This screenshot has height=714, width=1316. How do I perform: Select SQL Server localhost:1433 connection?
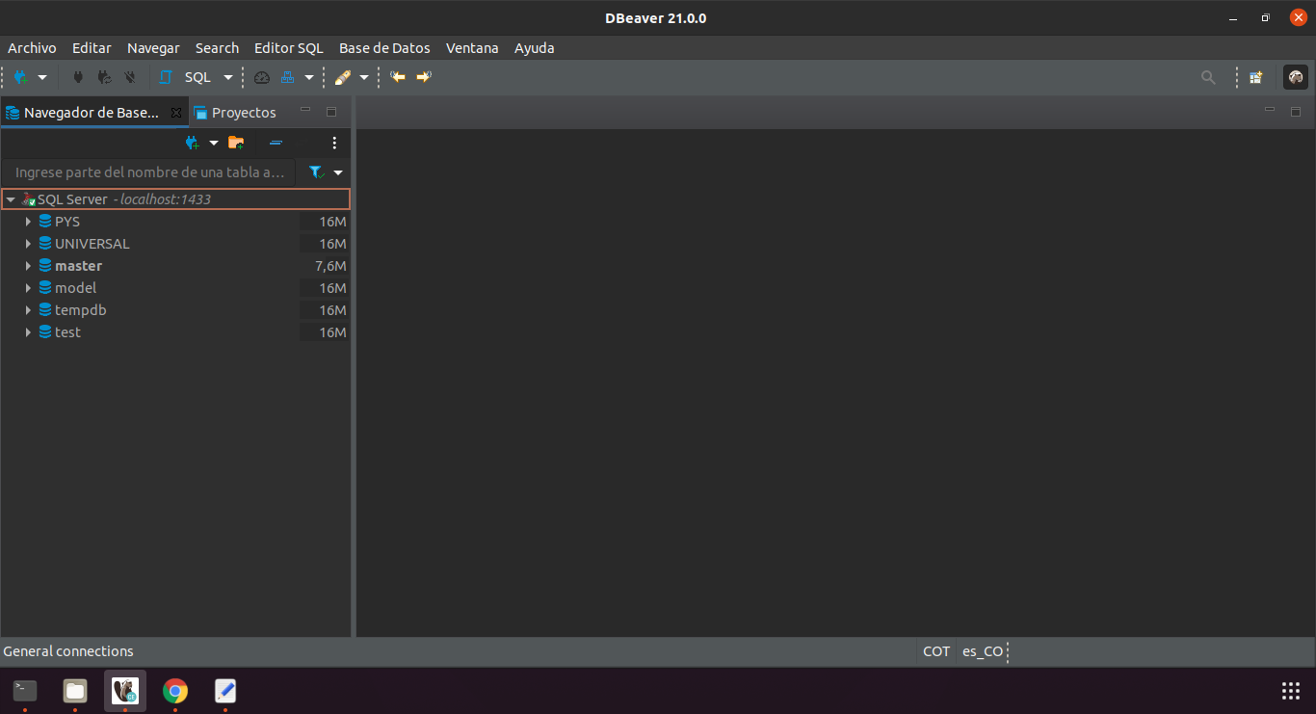(175, 199)
